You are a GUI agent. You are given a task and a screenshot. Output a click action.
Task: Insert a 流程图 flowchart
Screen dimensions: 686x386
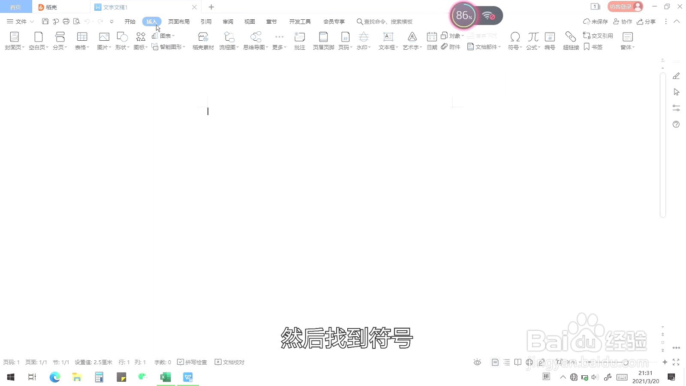(229, 41)
